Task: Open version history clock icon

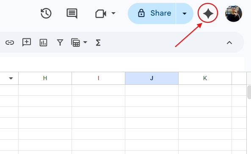Action: coord(46,14)
